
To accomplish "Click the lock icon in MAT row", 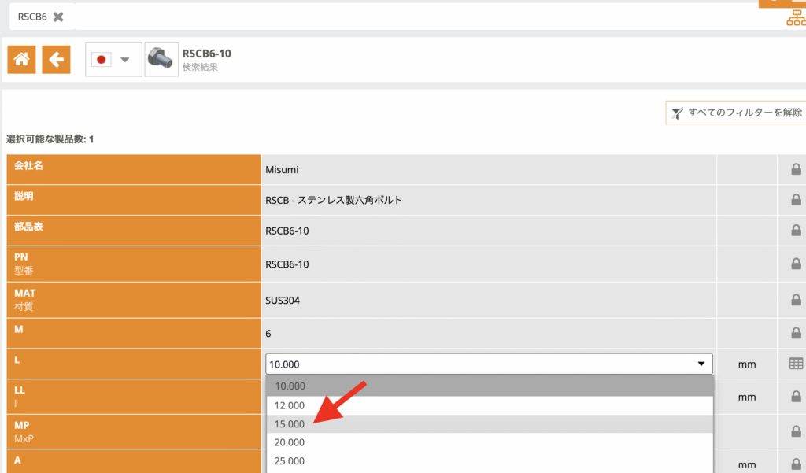I will click(796, 300).
